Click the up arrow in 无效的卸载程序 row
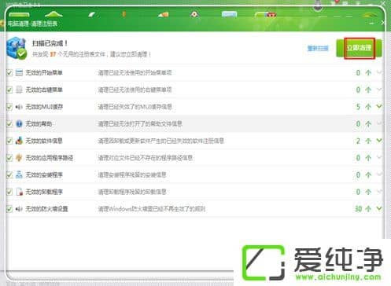Image resolution: width=391 pixels, height=286 pixels. (368, 192)
